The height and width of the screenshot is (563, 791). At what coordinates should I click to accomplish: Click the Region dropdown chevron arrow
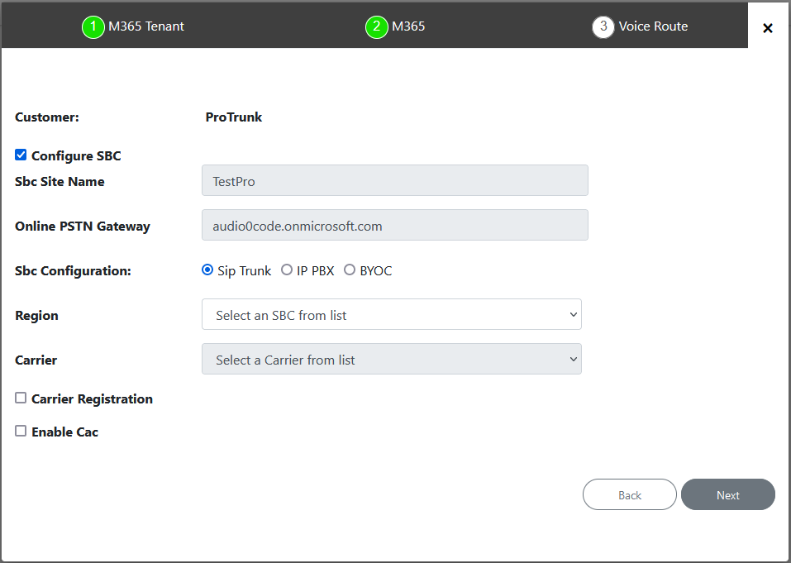tap(573, 314)
